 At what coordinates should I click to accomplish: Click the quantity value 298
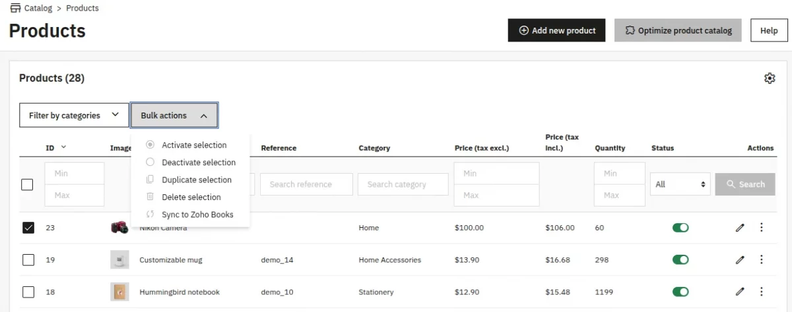pyautogui.click(x=602, y=260)
